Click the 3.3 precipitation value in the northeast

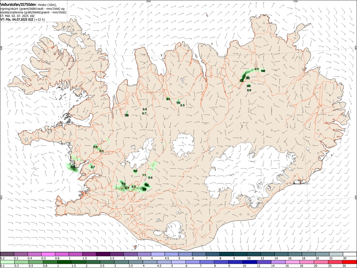click(247, 78)
